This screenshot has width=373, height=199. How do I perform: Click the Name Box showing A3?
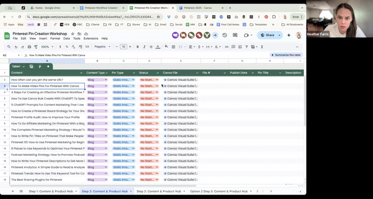pos(11,55)
